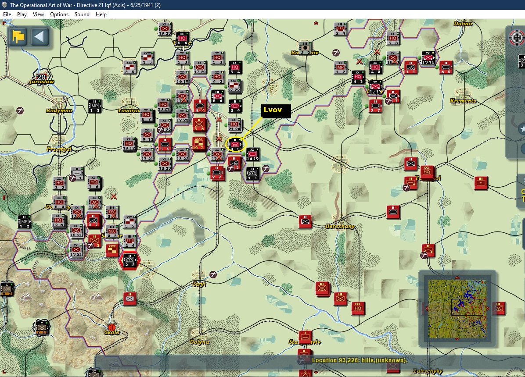Select the gray XXXX army 3 5 counter
The width and height of the screenshot is (525, 377).
point(147,58)
